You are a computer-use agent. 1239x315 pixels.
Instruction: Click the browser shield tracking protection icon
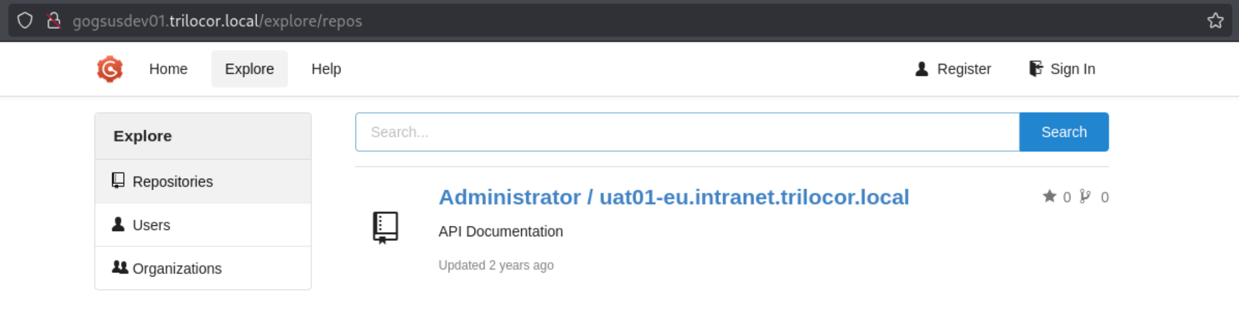click(25, 21)
